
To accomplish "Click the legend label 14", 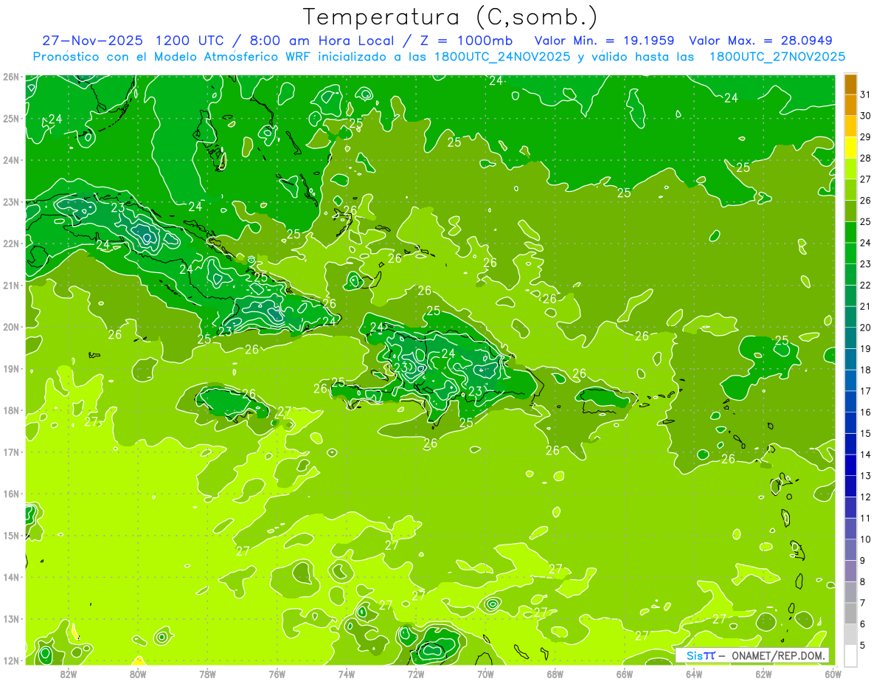I will (865, 455).
